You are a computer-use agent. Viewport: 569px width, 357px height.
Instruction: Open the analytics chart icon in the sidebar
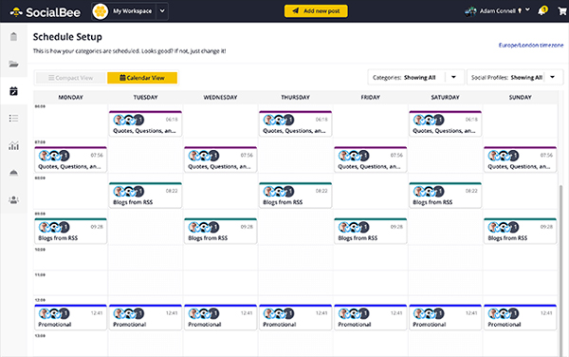13,145
